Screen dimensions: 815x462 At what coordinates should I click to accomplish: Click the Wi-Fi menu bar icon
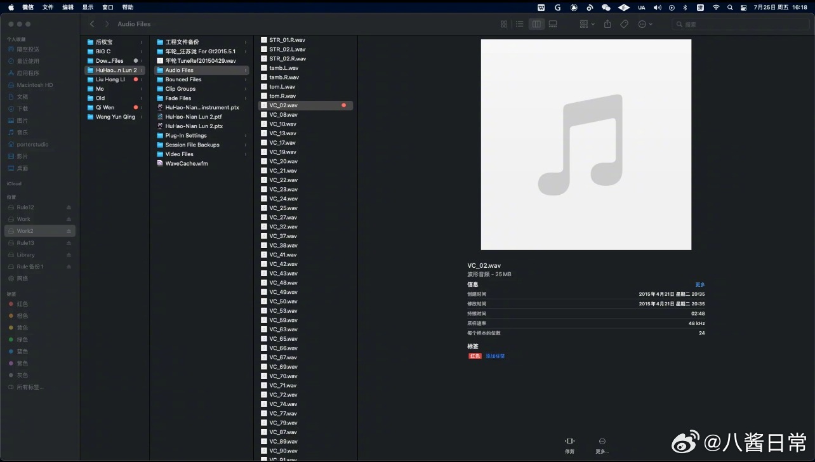click(x=716, y=7)
